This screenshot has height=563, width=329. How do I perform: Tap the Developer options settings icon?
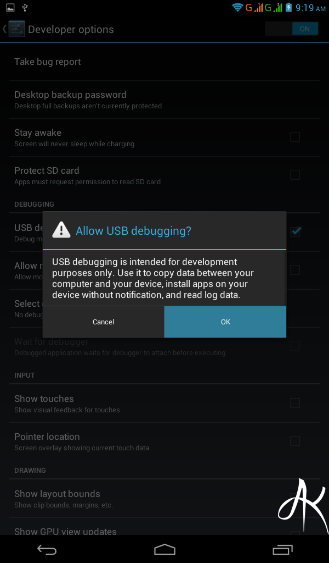coord(16,29)
